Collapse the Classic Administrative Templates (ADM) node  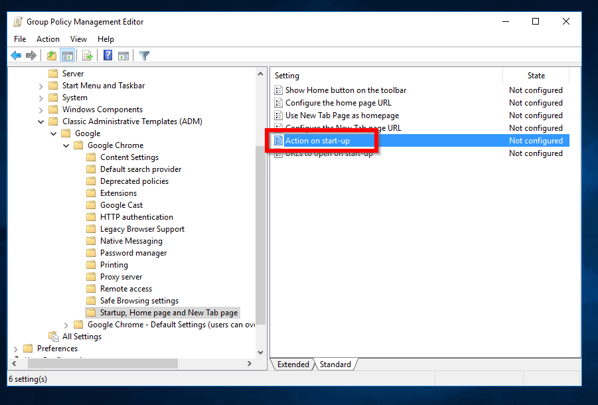[x=41, y=121]
